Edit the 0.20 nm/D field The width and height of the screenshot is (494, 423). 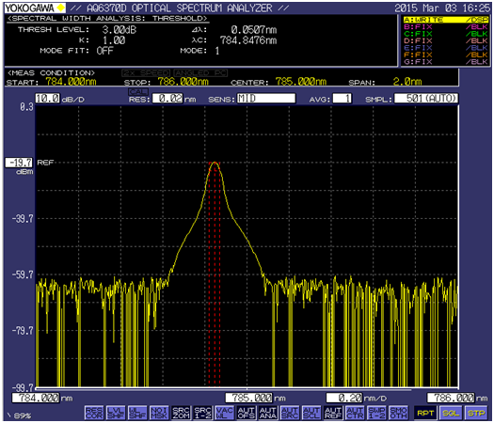click(344, 398)
